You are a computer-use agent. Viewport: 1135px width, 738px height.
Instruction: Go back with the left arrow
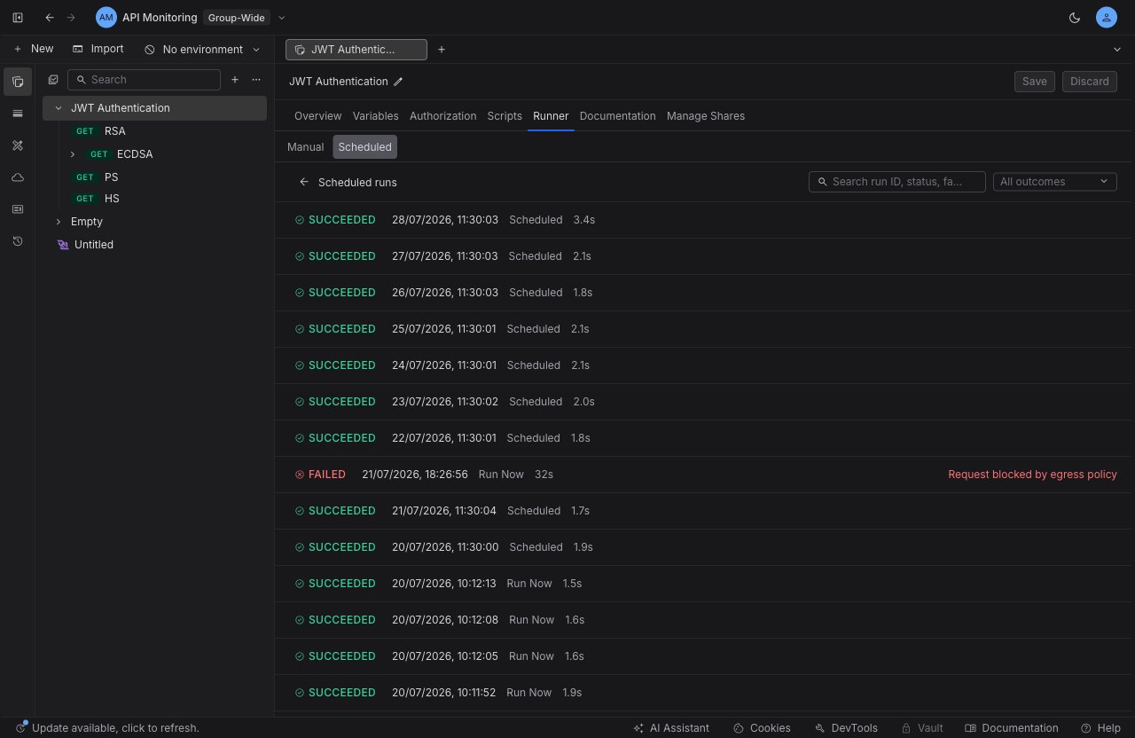click(x=50, y=18)
